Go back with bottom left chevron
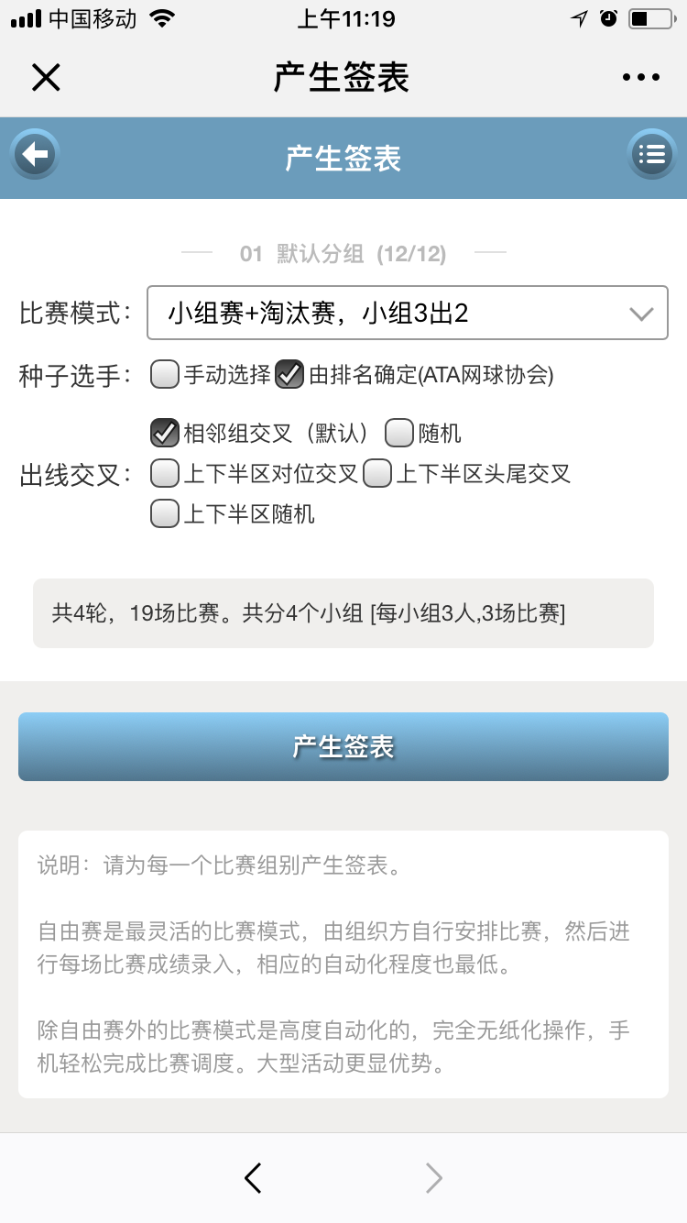The image size is (687, 1223). [x=254, y=1178]
